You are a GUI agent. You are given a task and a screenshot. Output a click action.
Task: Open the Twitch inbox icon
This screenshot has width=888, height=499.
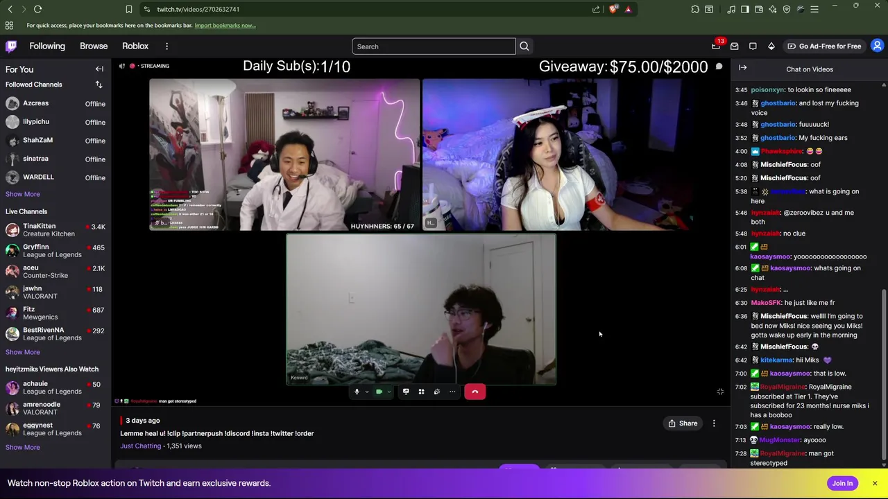(734, 46)
